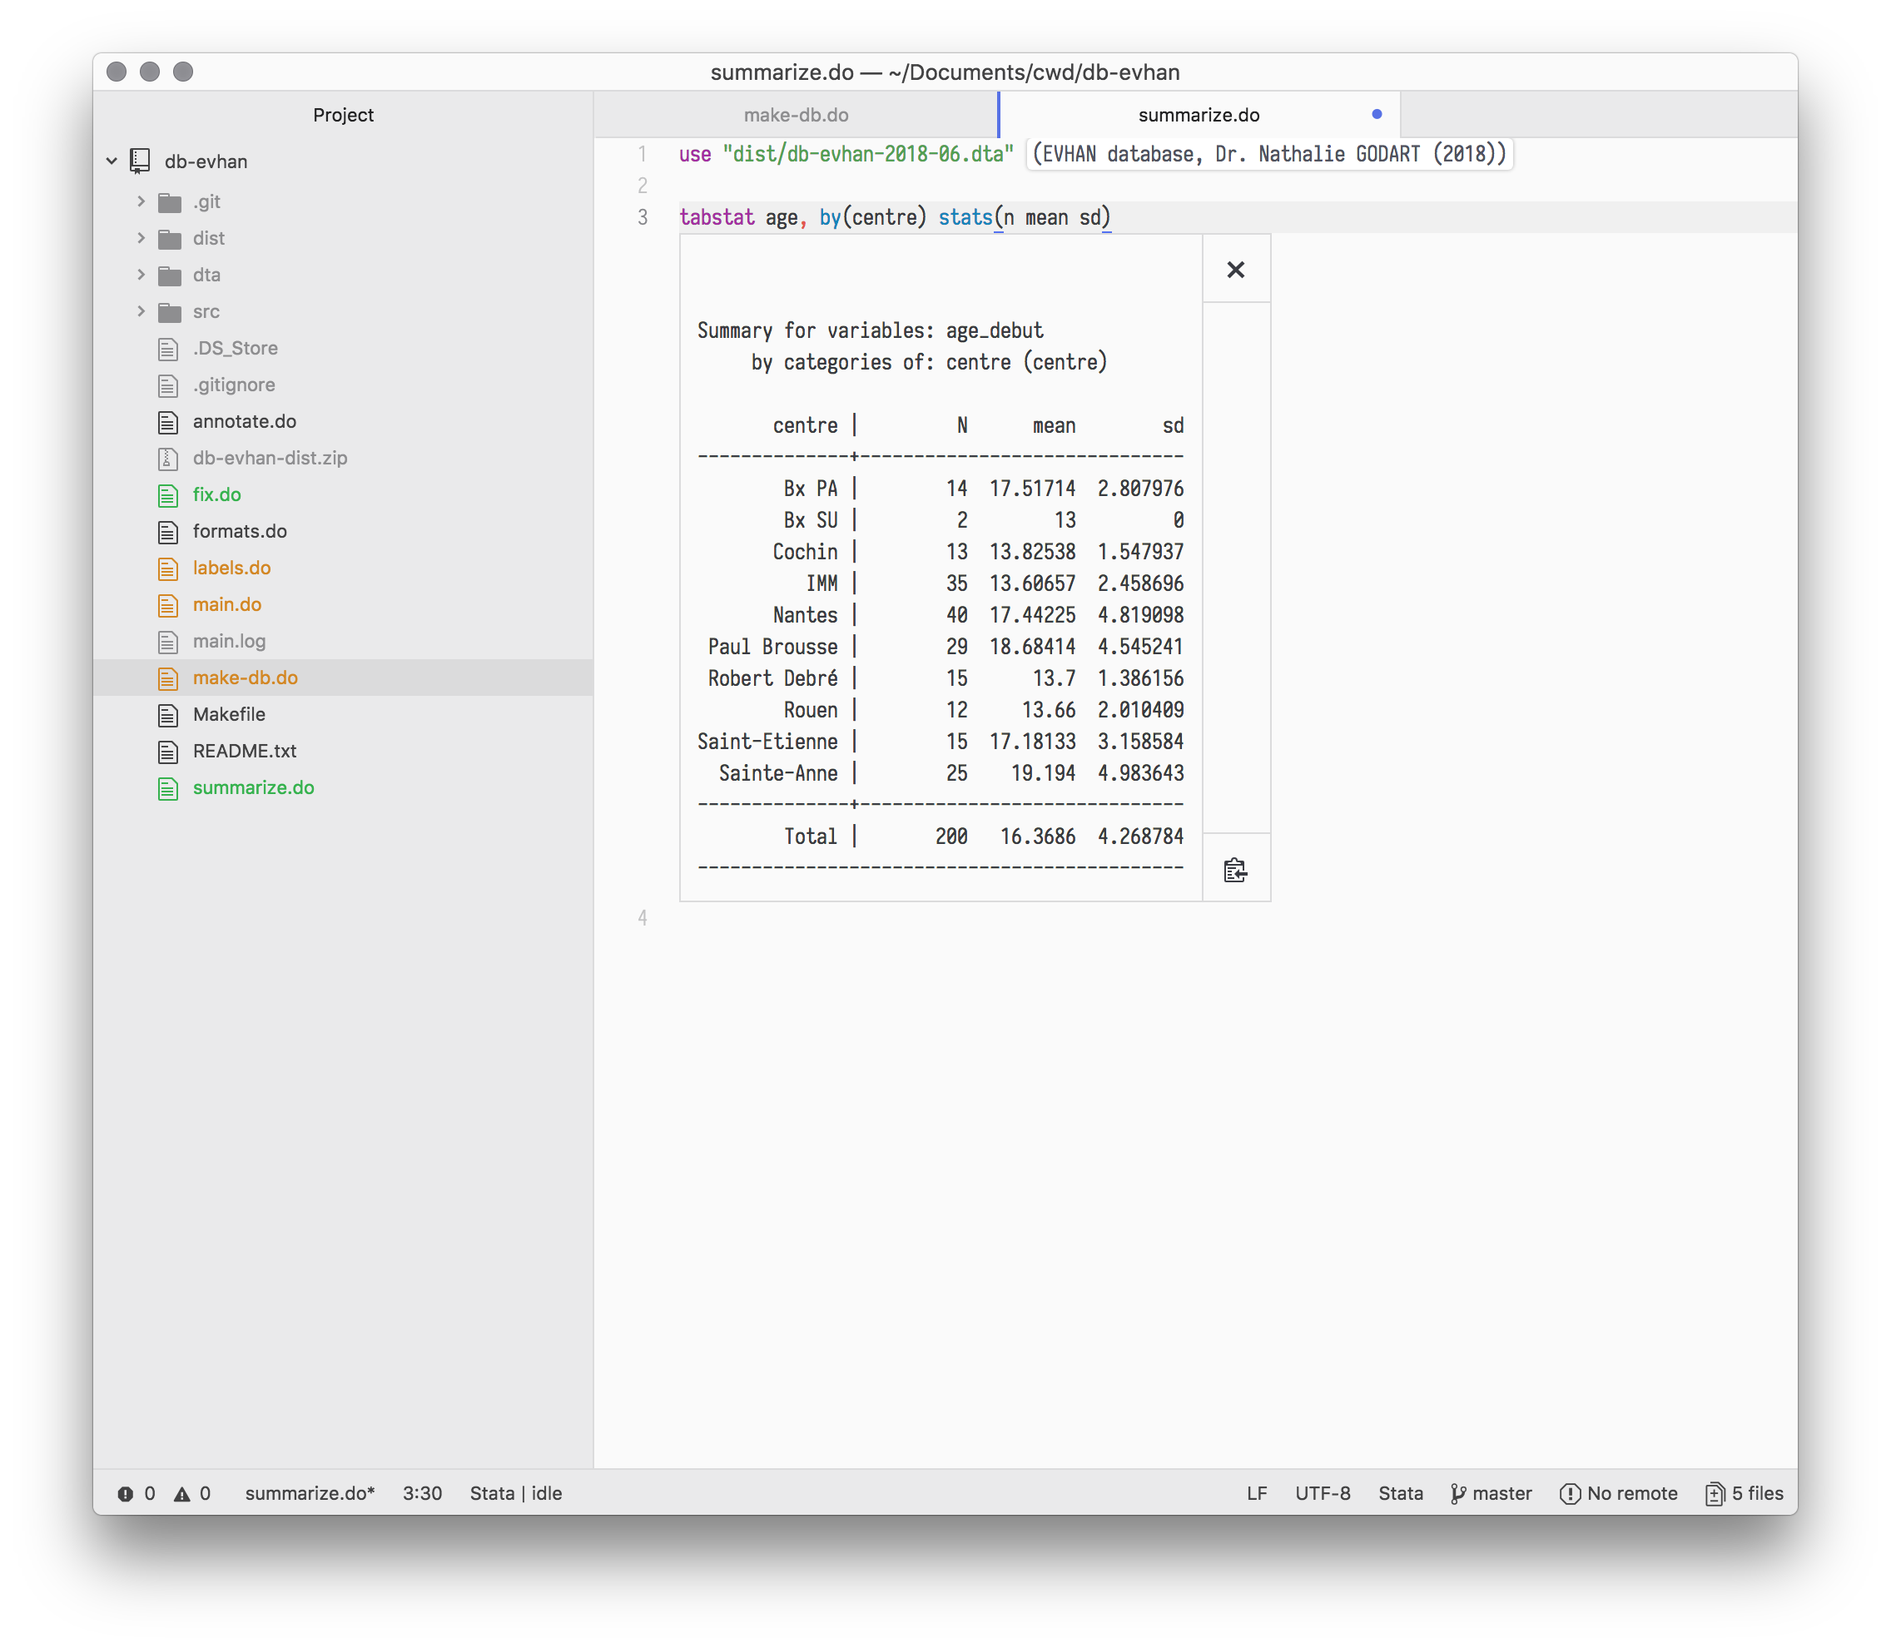
Task: Select the summarize.do editor tab
Action: click(1198, 115)
